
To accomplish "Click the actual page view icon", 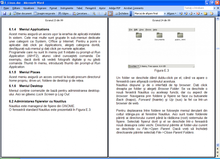I will pos(105,14).
